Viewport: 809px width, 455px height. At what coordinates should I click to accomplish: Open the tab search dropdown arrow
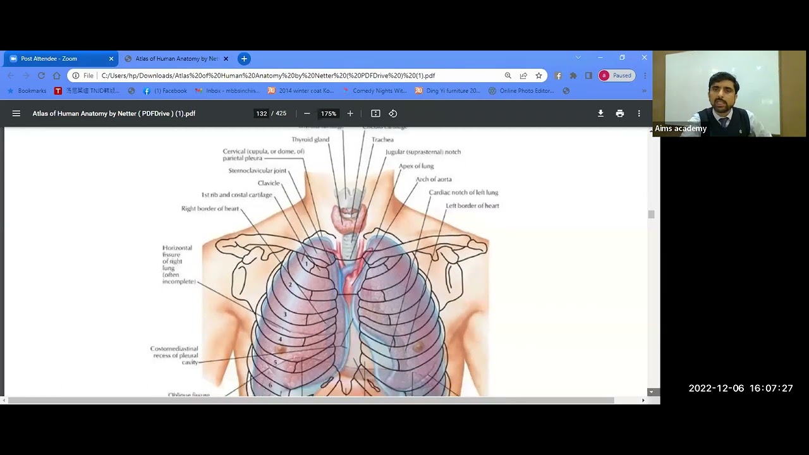(x=578, y=58)
